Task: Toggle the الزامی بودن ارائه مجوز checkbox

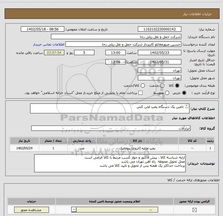Action: [194, 210]
